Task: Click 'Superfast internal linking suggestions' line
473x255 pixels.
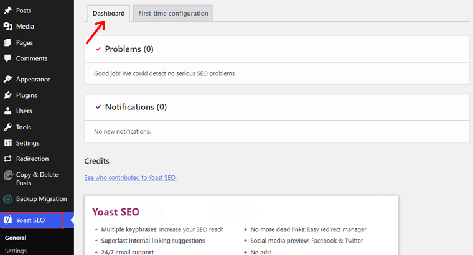Action: pyautogui.click(x=153, y=241)
